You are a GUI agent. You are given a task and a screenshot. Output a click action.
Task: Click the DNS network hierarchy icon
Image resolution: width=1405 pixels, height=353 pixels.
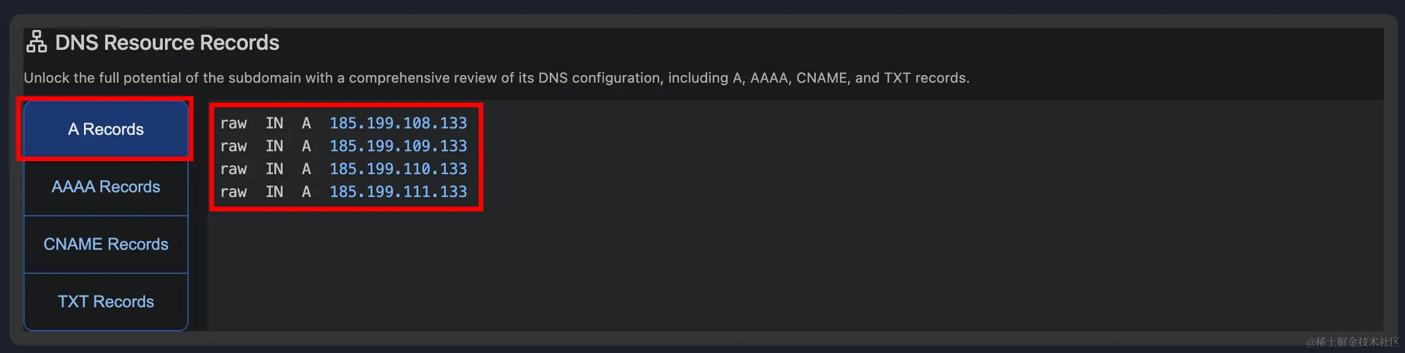(36, 42)
